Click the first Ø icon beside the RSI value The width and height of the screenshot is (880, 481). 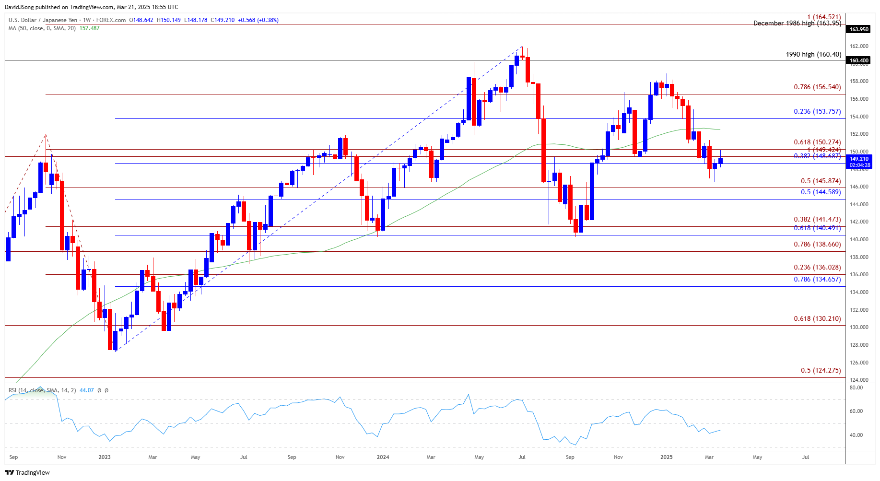pos(99,390)
